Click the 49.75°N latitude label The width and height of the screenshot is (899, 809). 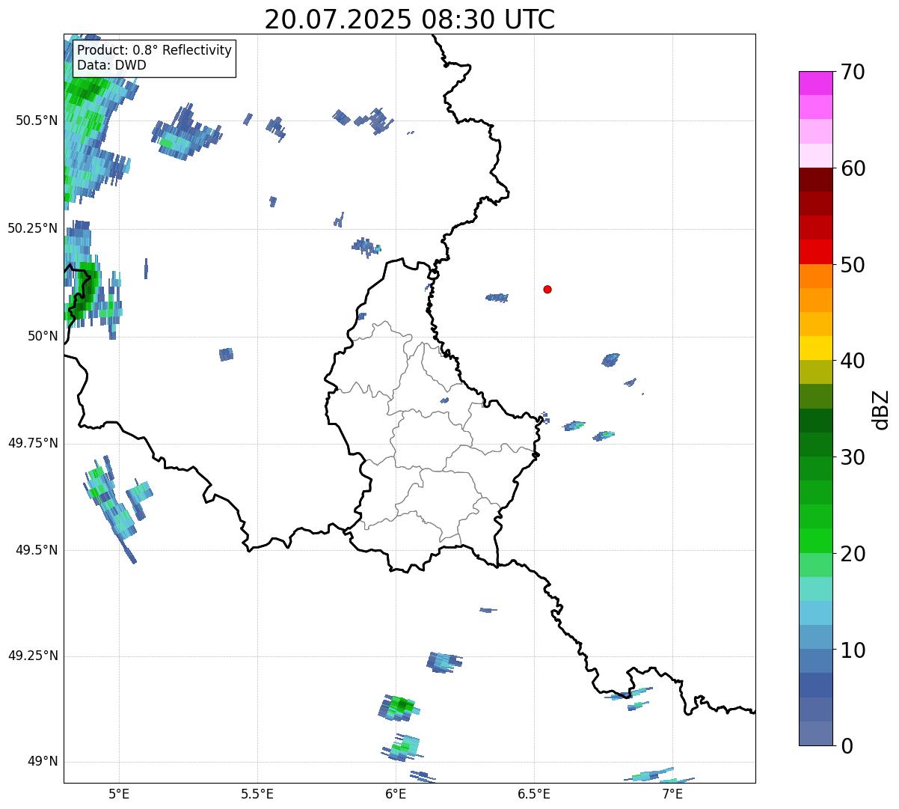click(x=33, y=443)
